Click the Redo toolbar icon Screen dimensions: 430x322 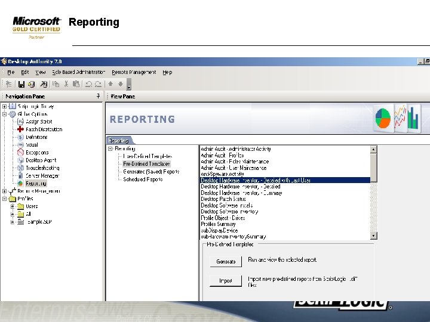98,84
